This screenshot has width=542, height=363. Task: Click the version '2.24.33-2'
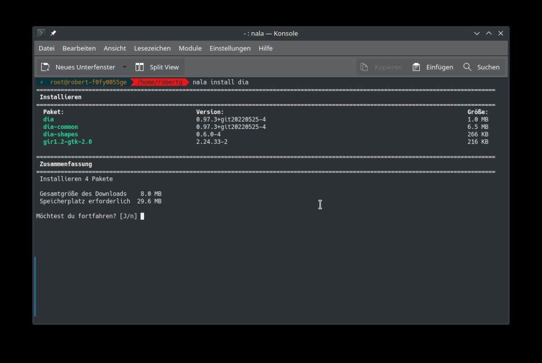212,142
